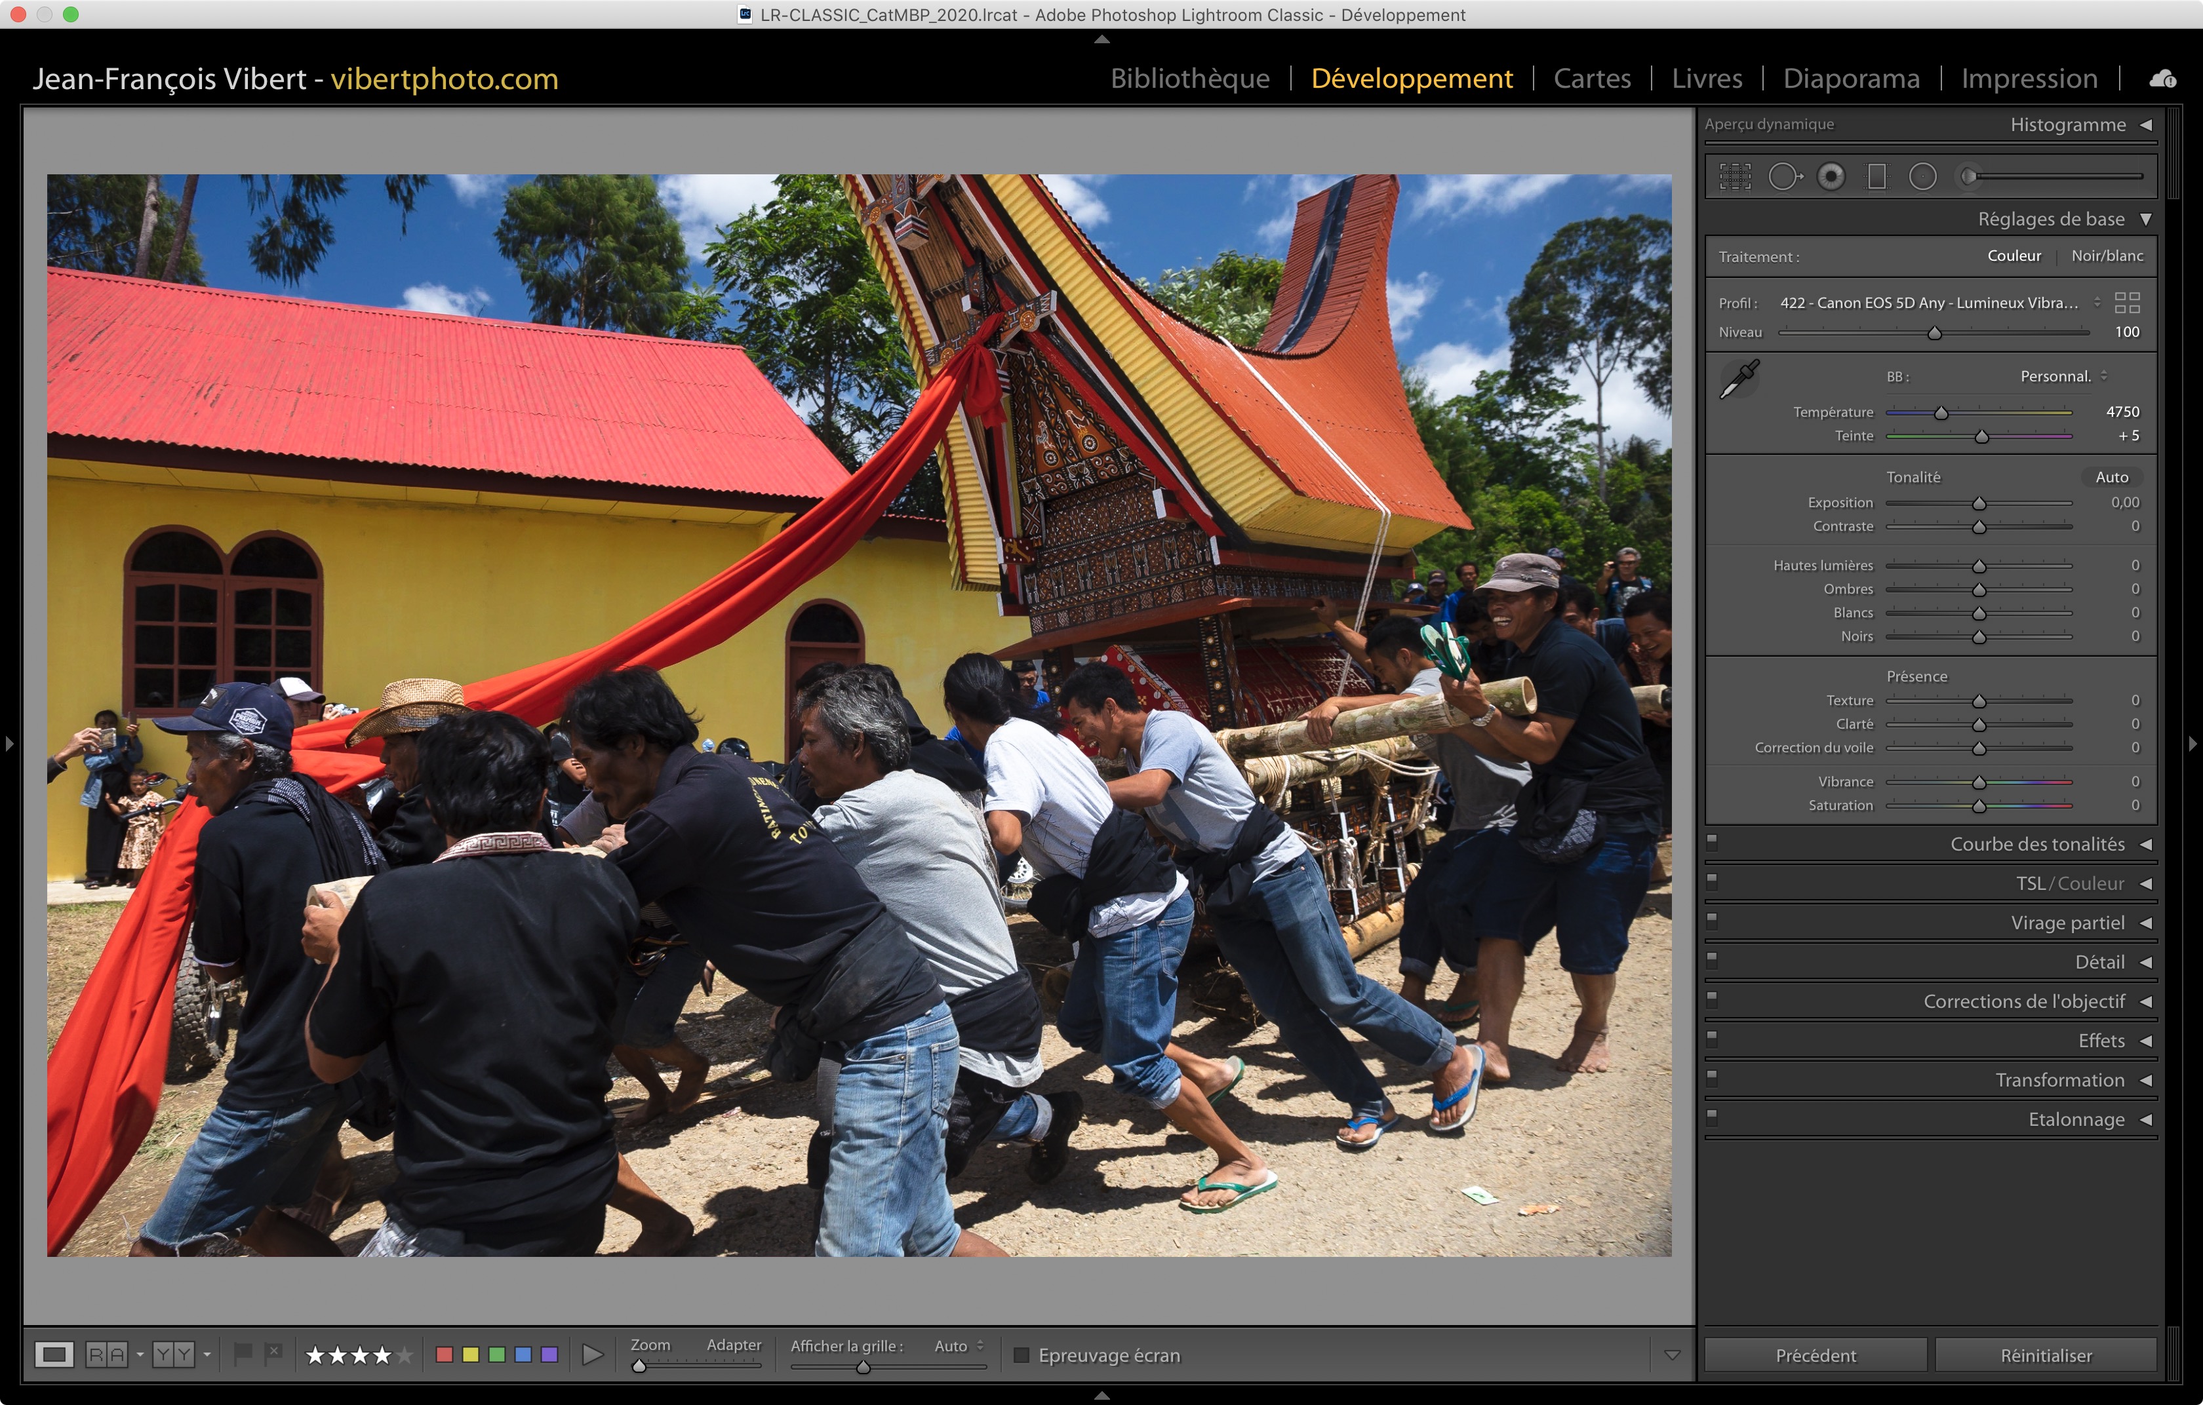Enable the Epreuvage écran checkbox
Screen dimensions: 2203x1405
pyautogui.click(x=1022, y=1355)
